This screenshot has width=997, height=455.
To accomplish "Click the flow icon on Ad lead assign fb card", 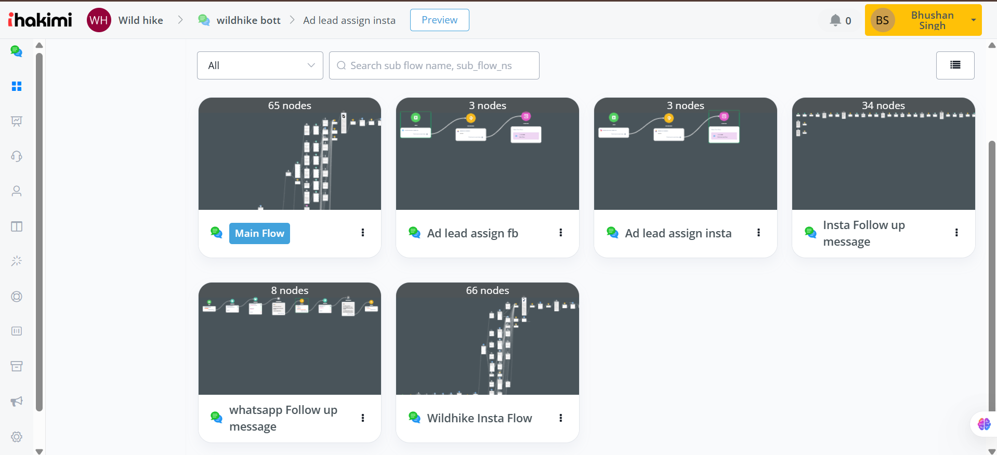I will 414,233.
